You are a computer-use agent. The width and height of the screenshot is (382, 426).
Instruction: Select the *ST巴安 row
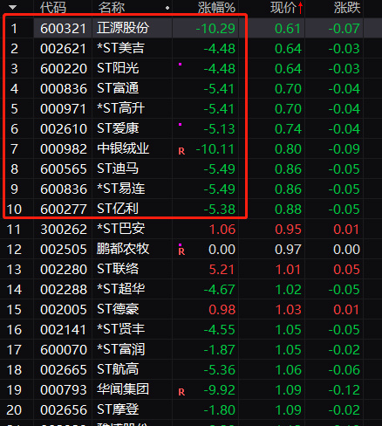click(x=191, y=230)
